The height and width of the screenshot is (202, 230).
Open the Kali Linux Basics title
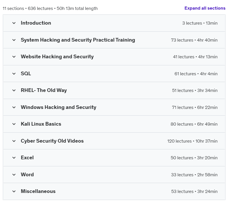pyautogui.click(x=41, y=124)
